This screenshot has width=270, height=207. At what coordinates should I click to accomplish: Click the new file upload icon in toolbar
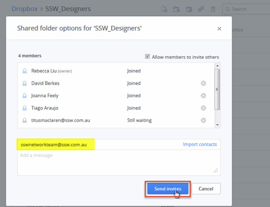click(164, 9)
